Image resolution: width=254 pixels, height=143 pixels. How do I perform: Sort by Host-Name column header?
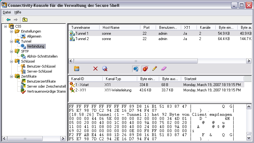coord(119,27)
